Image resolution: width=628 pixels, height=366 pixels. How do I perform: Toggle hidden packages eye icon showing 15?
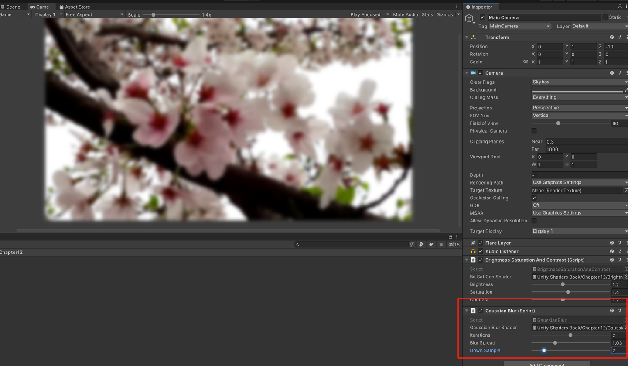[x=454, y=245]
